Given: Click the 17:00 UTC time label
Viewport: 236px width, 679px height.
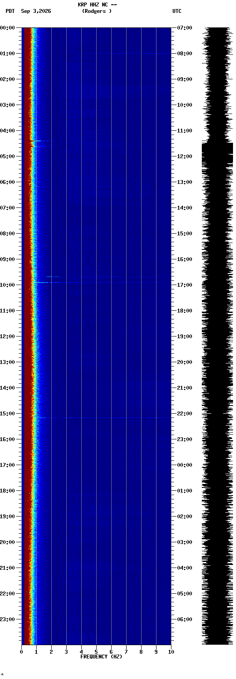Looking at the screenshot, I should [185, 285].
